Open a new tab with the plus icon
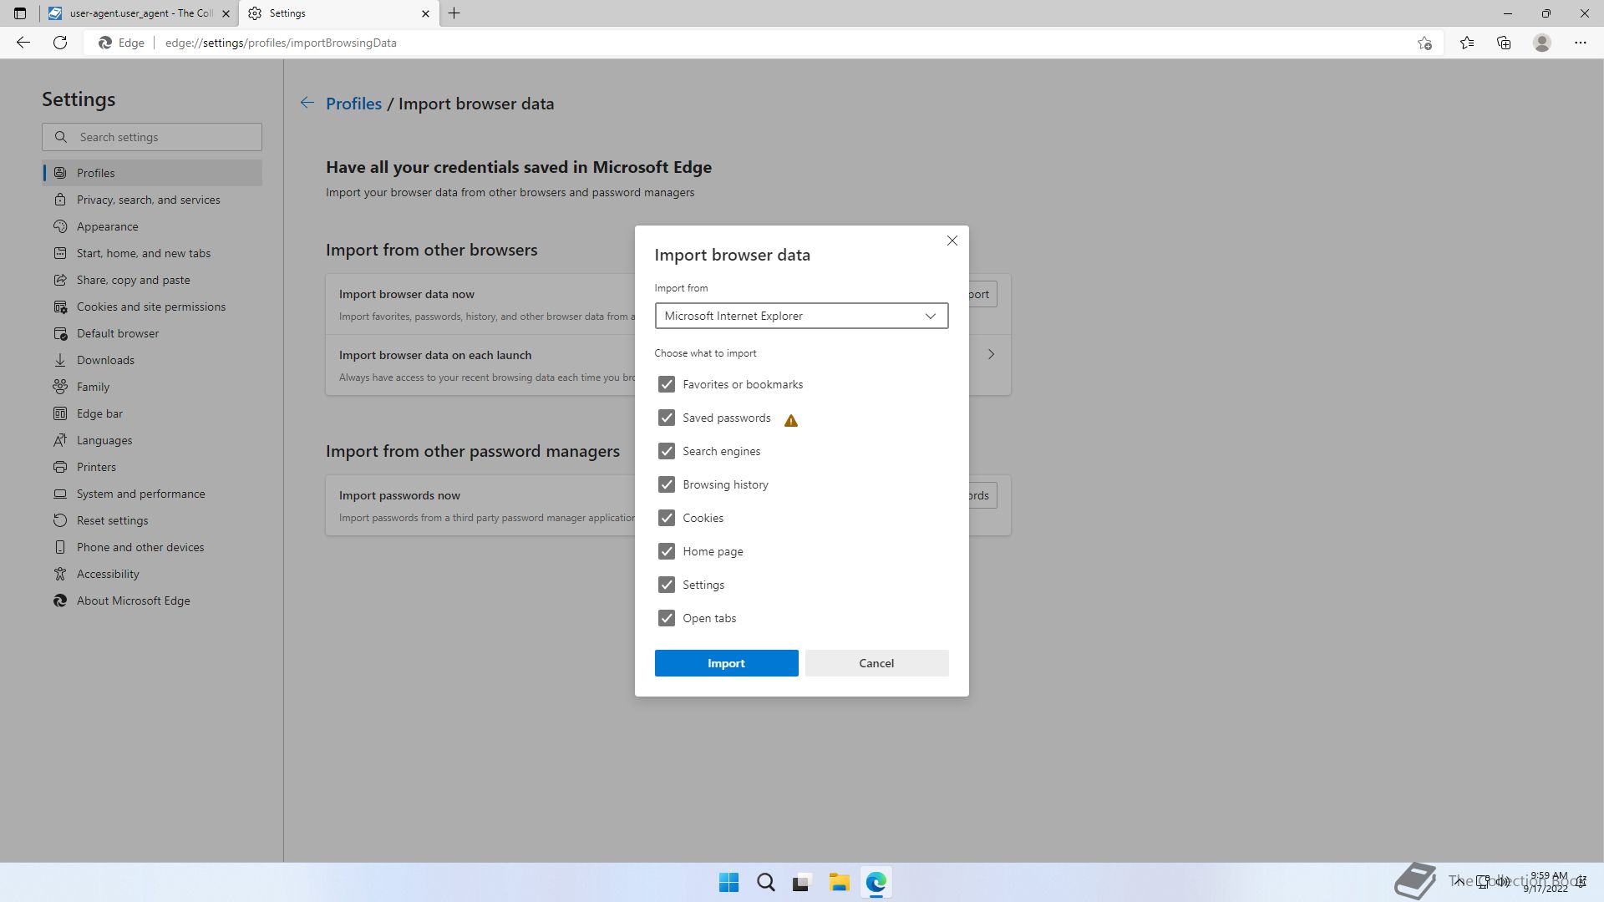1604x902 pixels. pyautogui.click(x=454, y=13)
